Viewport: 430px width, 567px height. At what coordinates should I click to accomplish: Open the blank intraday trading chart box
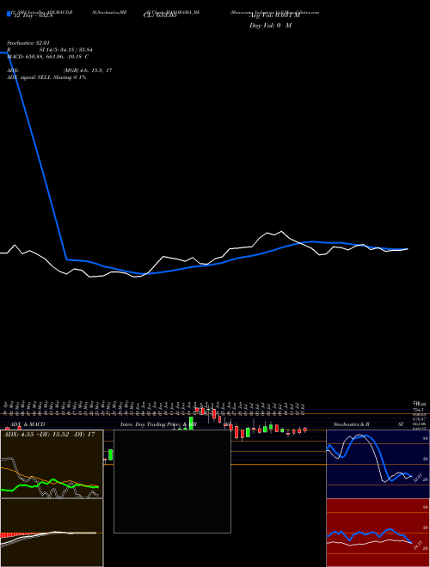[172, 481]
